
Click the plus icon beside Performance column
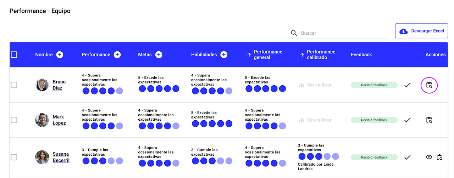[x=117, y=54]
